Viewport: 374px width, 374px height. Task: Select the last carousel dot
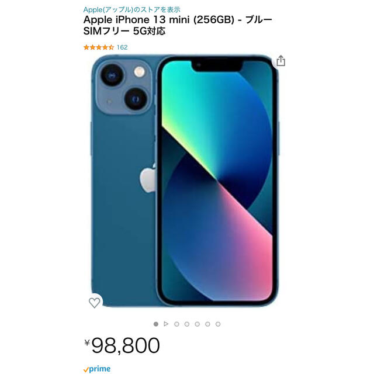[218, 324]
